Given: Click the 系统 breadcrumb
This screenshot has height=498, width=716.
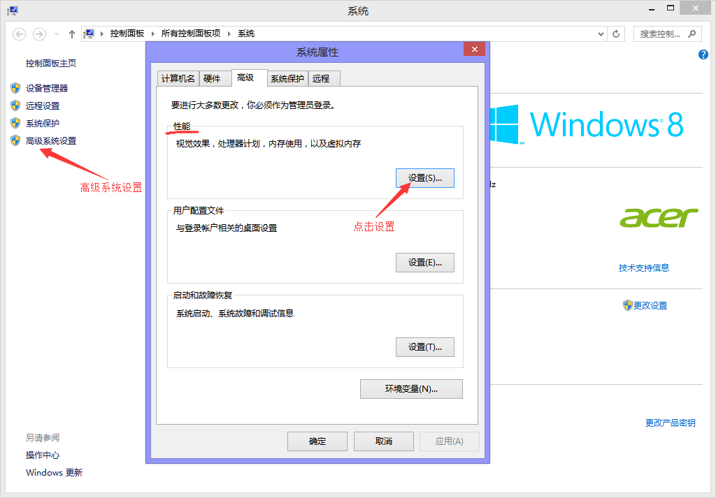Looking at the screenshot, I should click(246, 34).
